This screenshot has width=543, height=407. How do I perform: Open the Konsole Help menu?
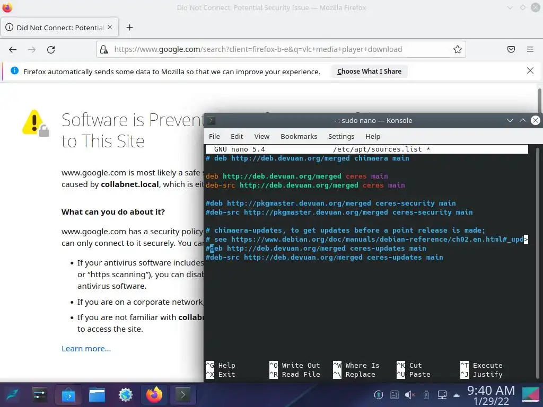(x=373, y=136)
